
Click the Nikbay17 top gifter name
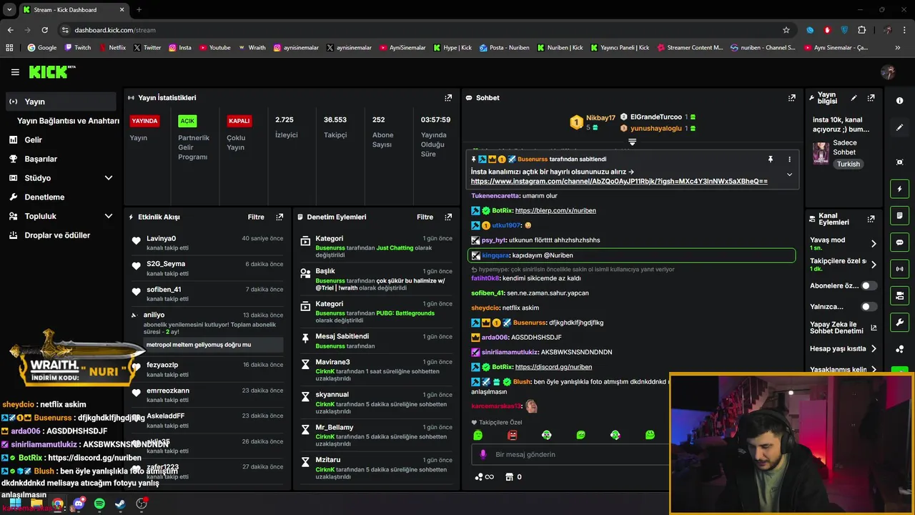point(600,117)
